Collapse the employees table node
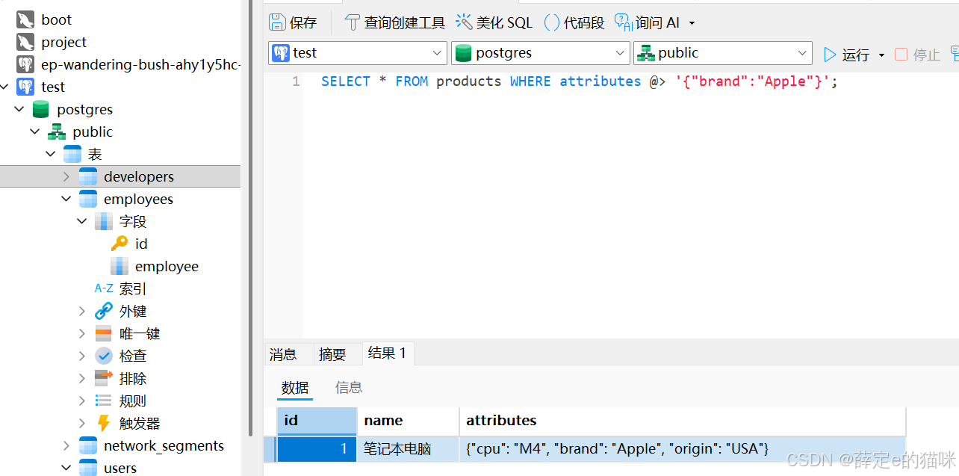 click(66, 200)
